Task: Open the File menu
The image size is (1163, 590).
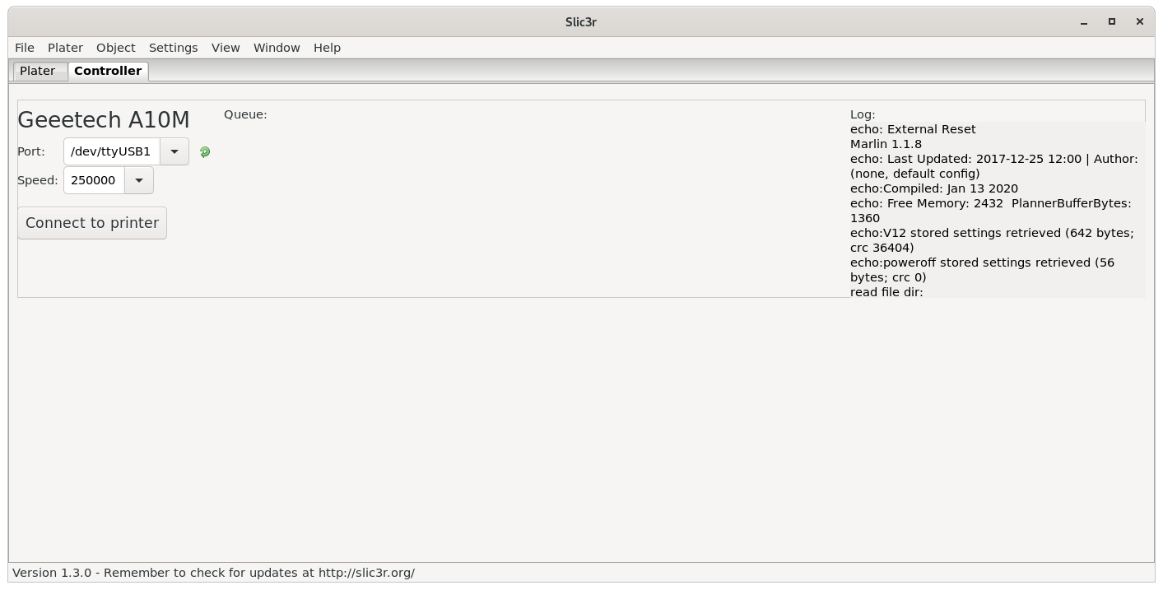Action: (25, 48)
